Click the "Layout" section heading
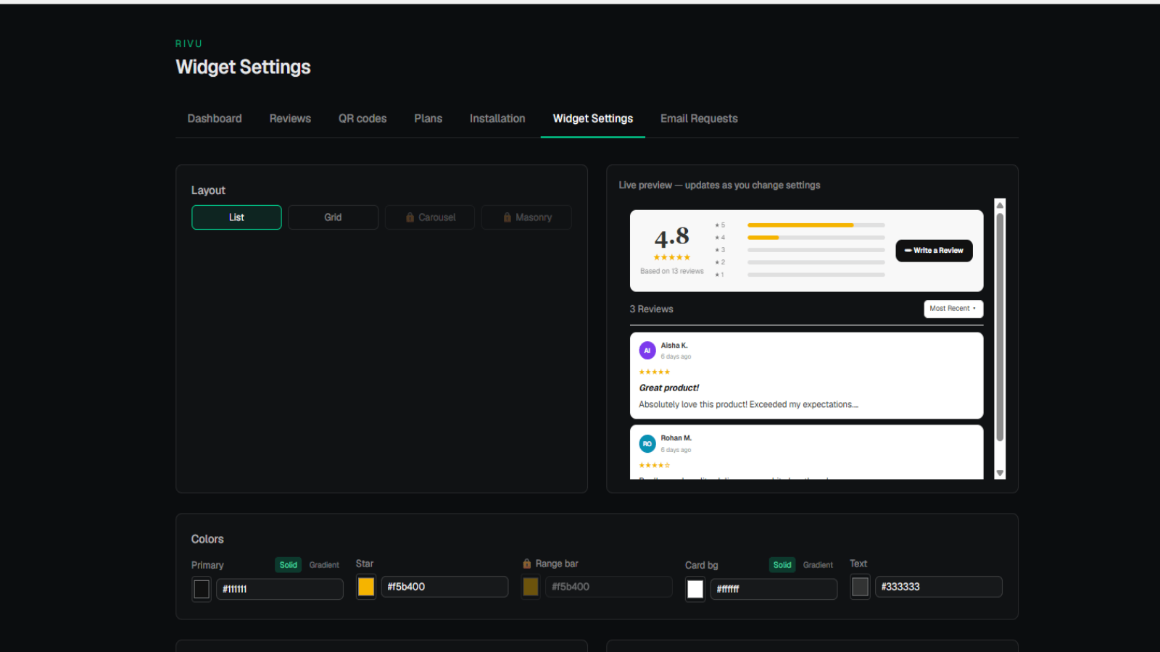The height and width of the screenshot is (652, 1160). tap(208, 191)
